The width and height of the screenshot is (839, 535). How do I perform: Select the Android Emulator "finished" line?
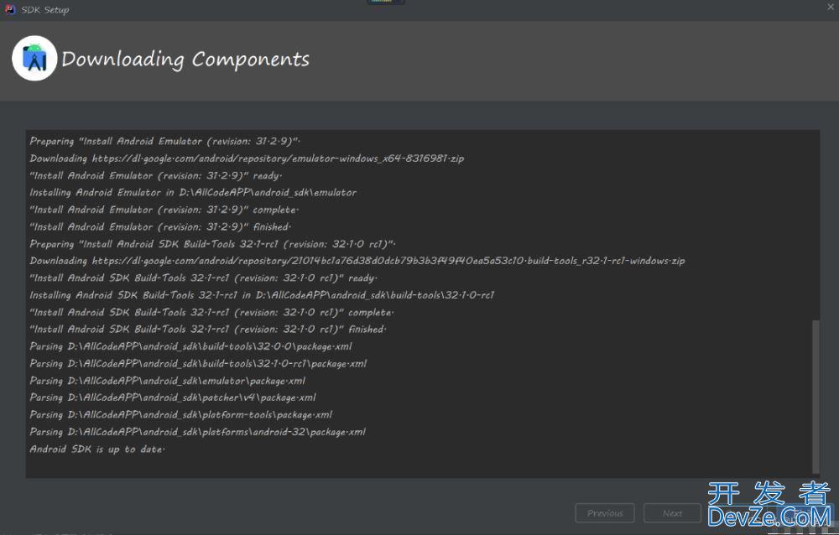tap(160, 227)
